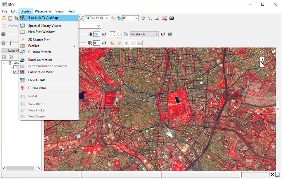Click the overlapping circles transparency icon
This screenshot has width=282, height=179.
(x=90, y=43)
